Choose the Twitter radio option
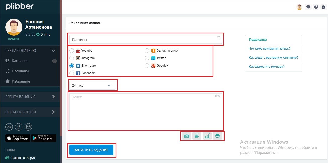Image resolution: width=328 pixels, height=163 pixels. 147,58
